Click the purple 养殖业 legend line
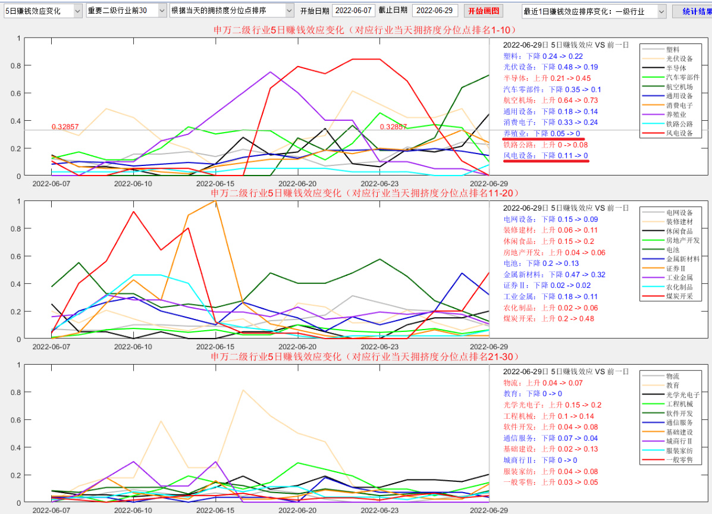The width and height of the screenshot is (712, 514). coord(653,115)
